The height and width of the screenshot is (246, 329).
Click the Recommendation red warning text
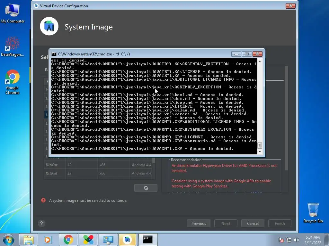(x=224, y=168)
